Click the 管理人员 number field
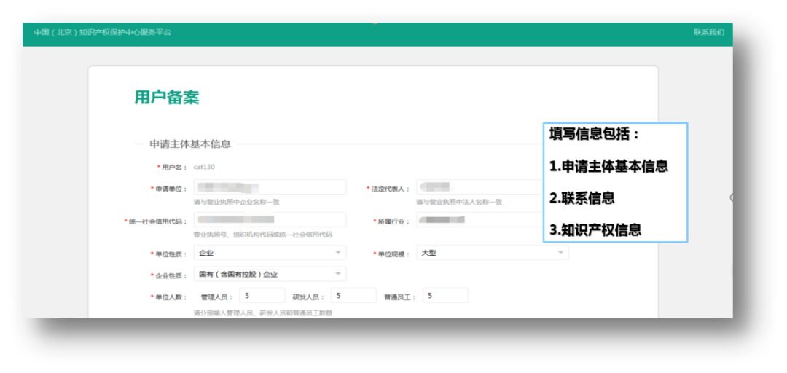Screen dimensions: 787x373 point(262,296)
